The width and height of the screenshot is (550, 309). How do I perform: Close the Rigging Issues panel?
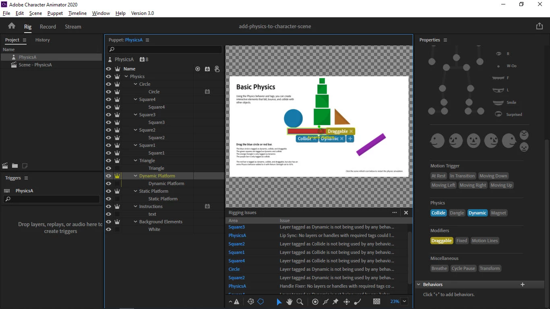406,212
